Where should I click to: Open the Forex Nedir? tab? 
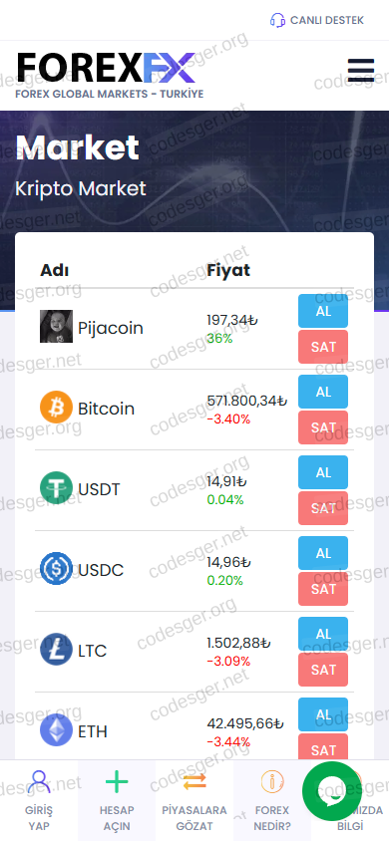pyautogui.click(x=272, y=800)
